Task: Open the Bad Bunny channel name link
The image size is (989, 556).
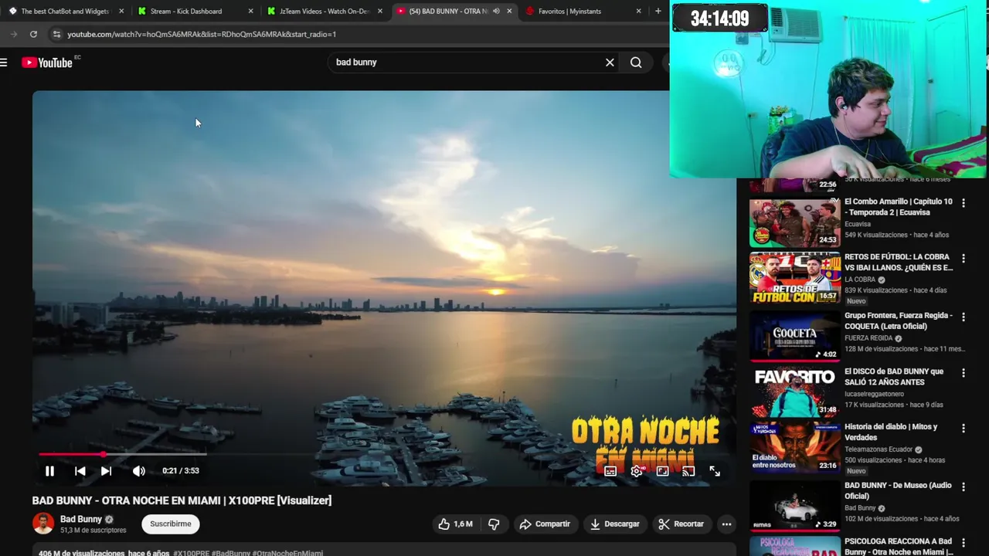Action: coord(81,519)
